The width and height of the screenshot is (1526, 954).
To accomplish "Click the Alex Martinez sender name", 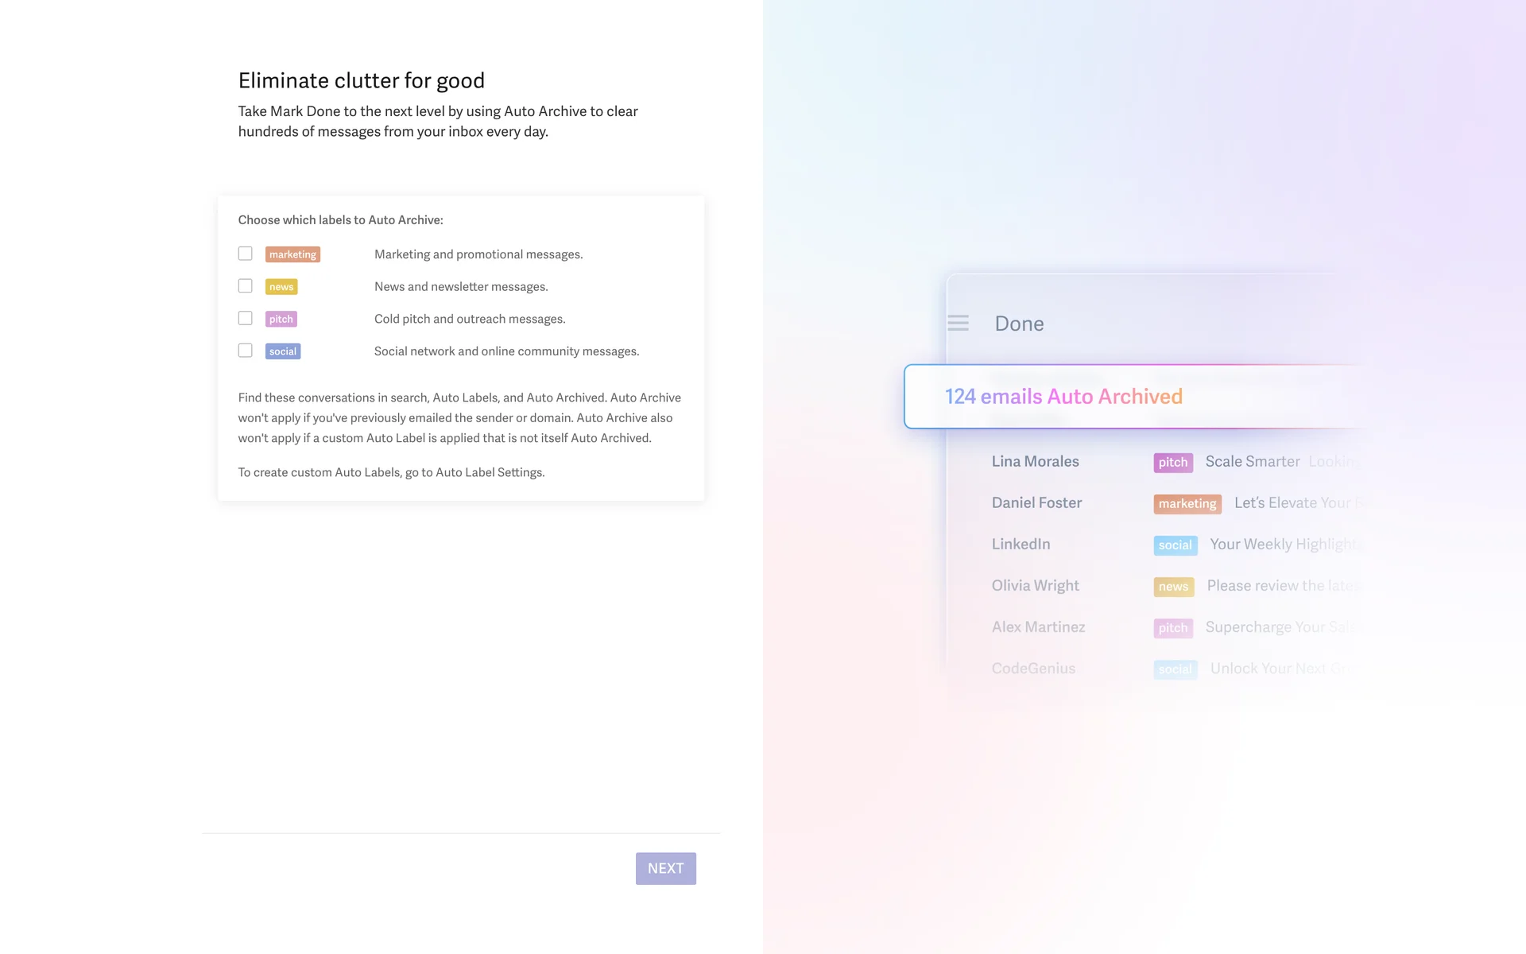I will click(x=1038, y=627).
